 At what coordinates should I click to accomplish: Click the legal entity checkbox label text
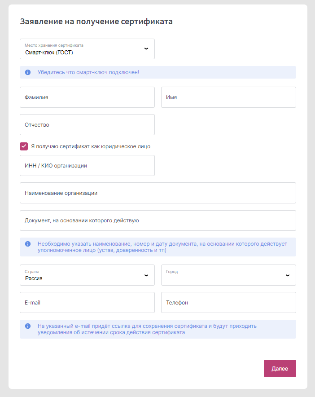click(x=91, y=146)
